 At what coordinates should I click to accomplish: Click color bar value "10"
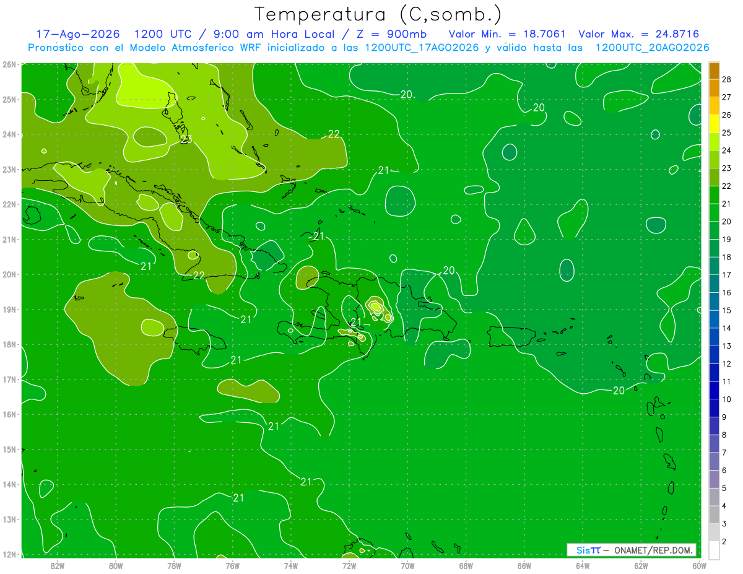pos(727,399)
